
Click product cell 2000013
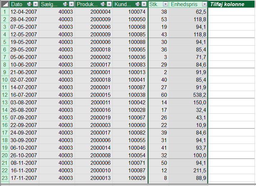coord(94,178)
